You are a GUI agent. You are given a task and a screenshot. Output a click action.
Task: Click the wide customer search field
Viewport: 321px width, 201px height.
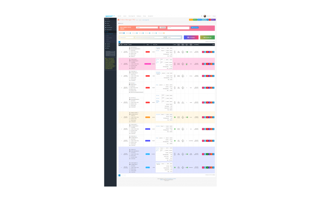(149, 37)
